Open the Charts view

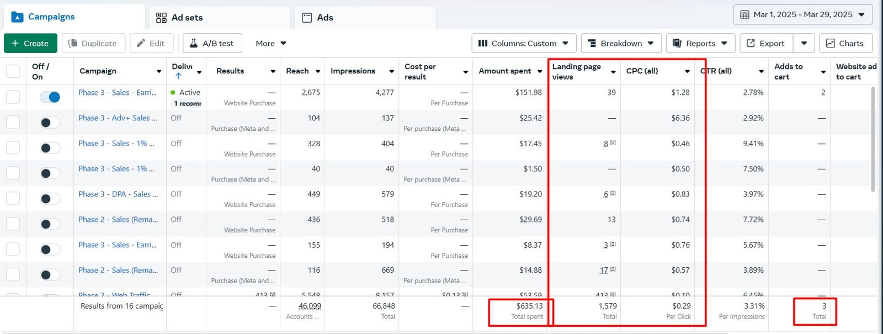tap(845, 43)
